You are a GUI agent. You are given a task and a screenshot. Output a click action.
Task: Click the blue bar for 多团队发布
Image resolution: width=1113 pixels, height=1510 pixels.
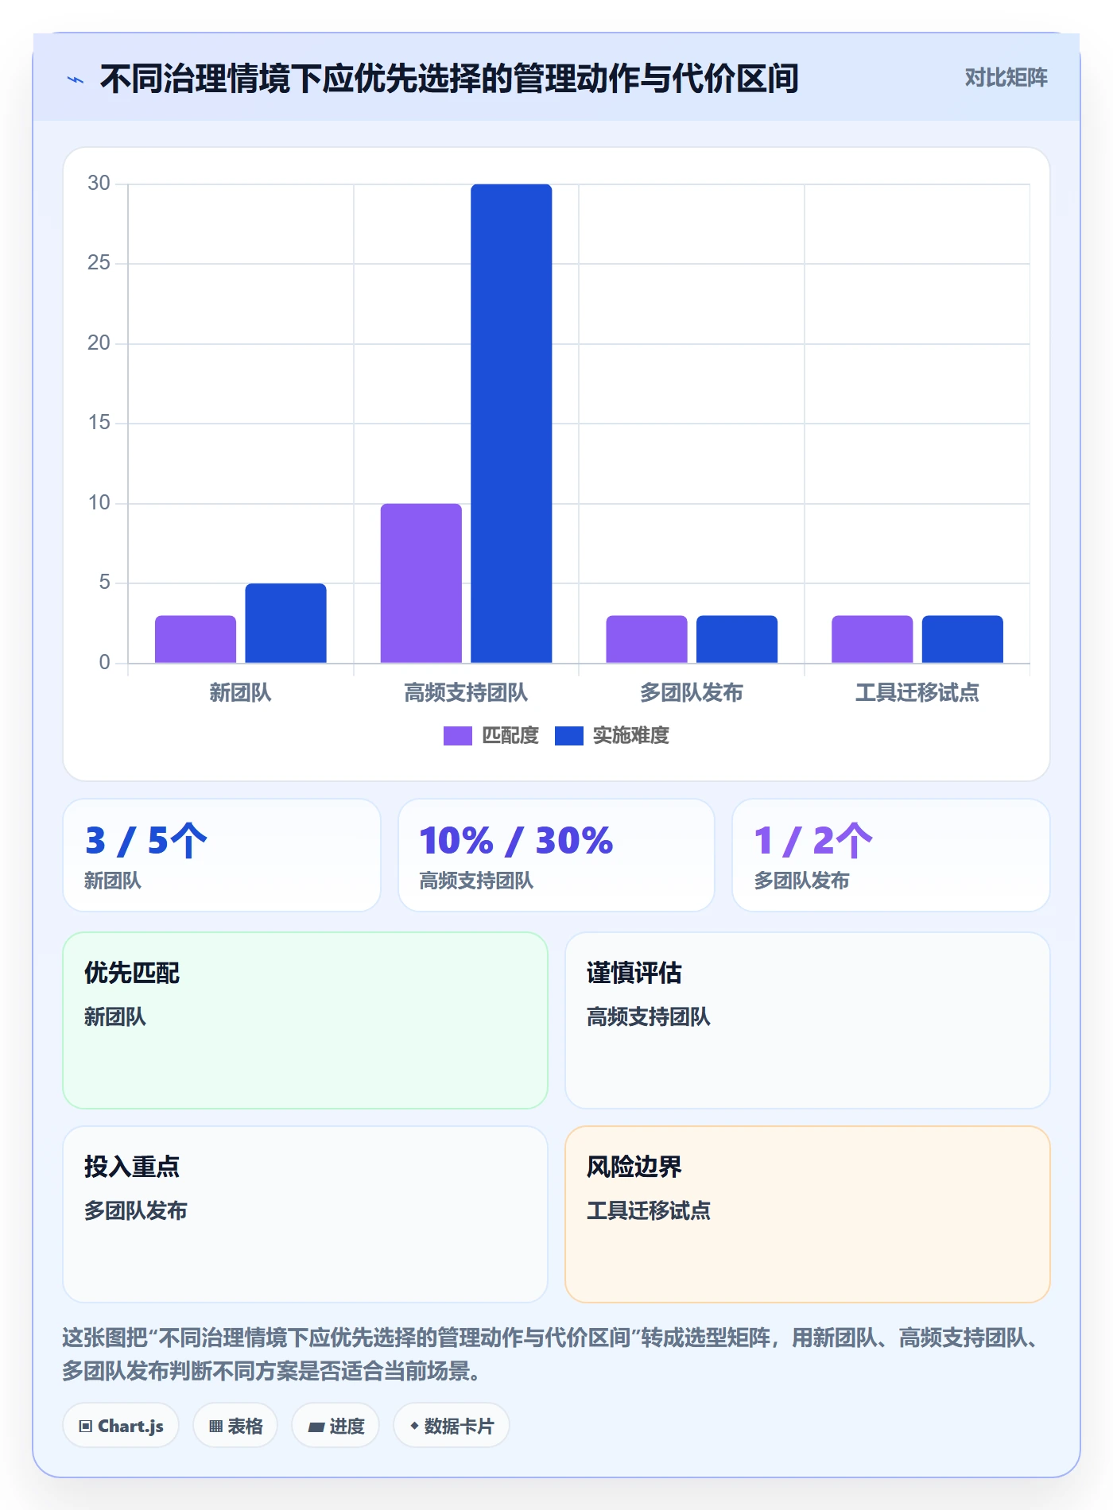click(737, 639)
